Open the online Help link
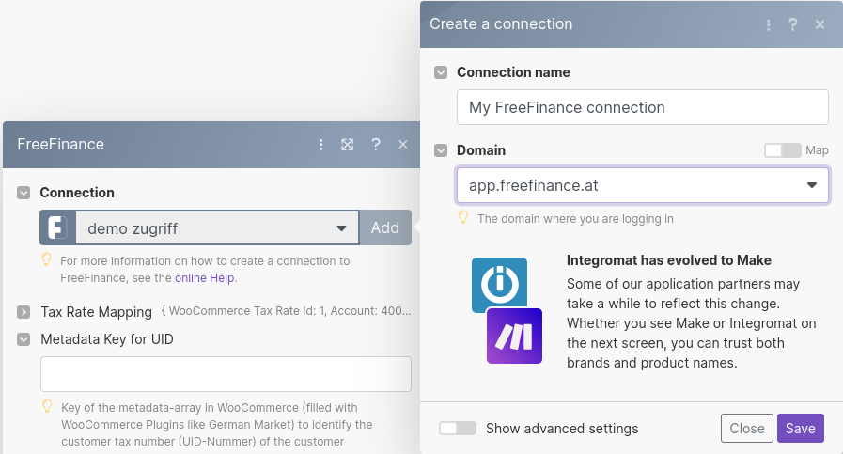 205,277
